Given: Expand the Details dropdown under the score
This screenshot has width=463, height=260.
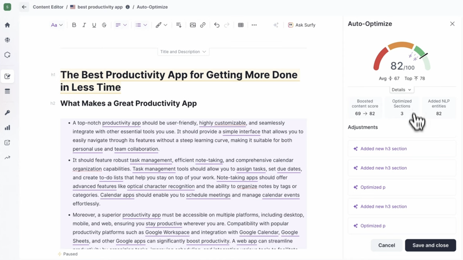Looking at the screenshot, I should pos(401,90).
